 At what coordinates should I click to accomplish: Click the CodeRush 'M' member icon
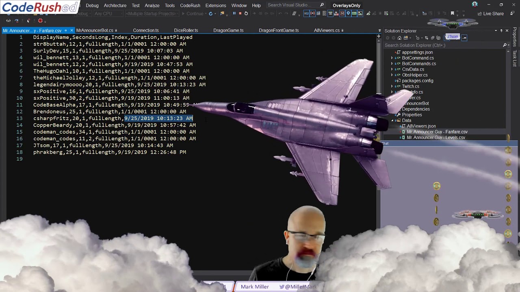pyautogui.click(x=342, y=13)
